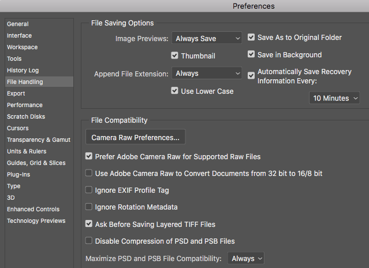Turn off Save in Background
Image resolution: width=369 pixels, height=268 pixels.
coord(251,55)
